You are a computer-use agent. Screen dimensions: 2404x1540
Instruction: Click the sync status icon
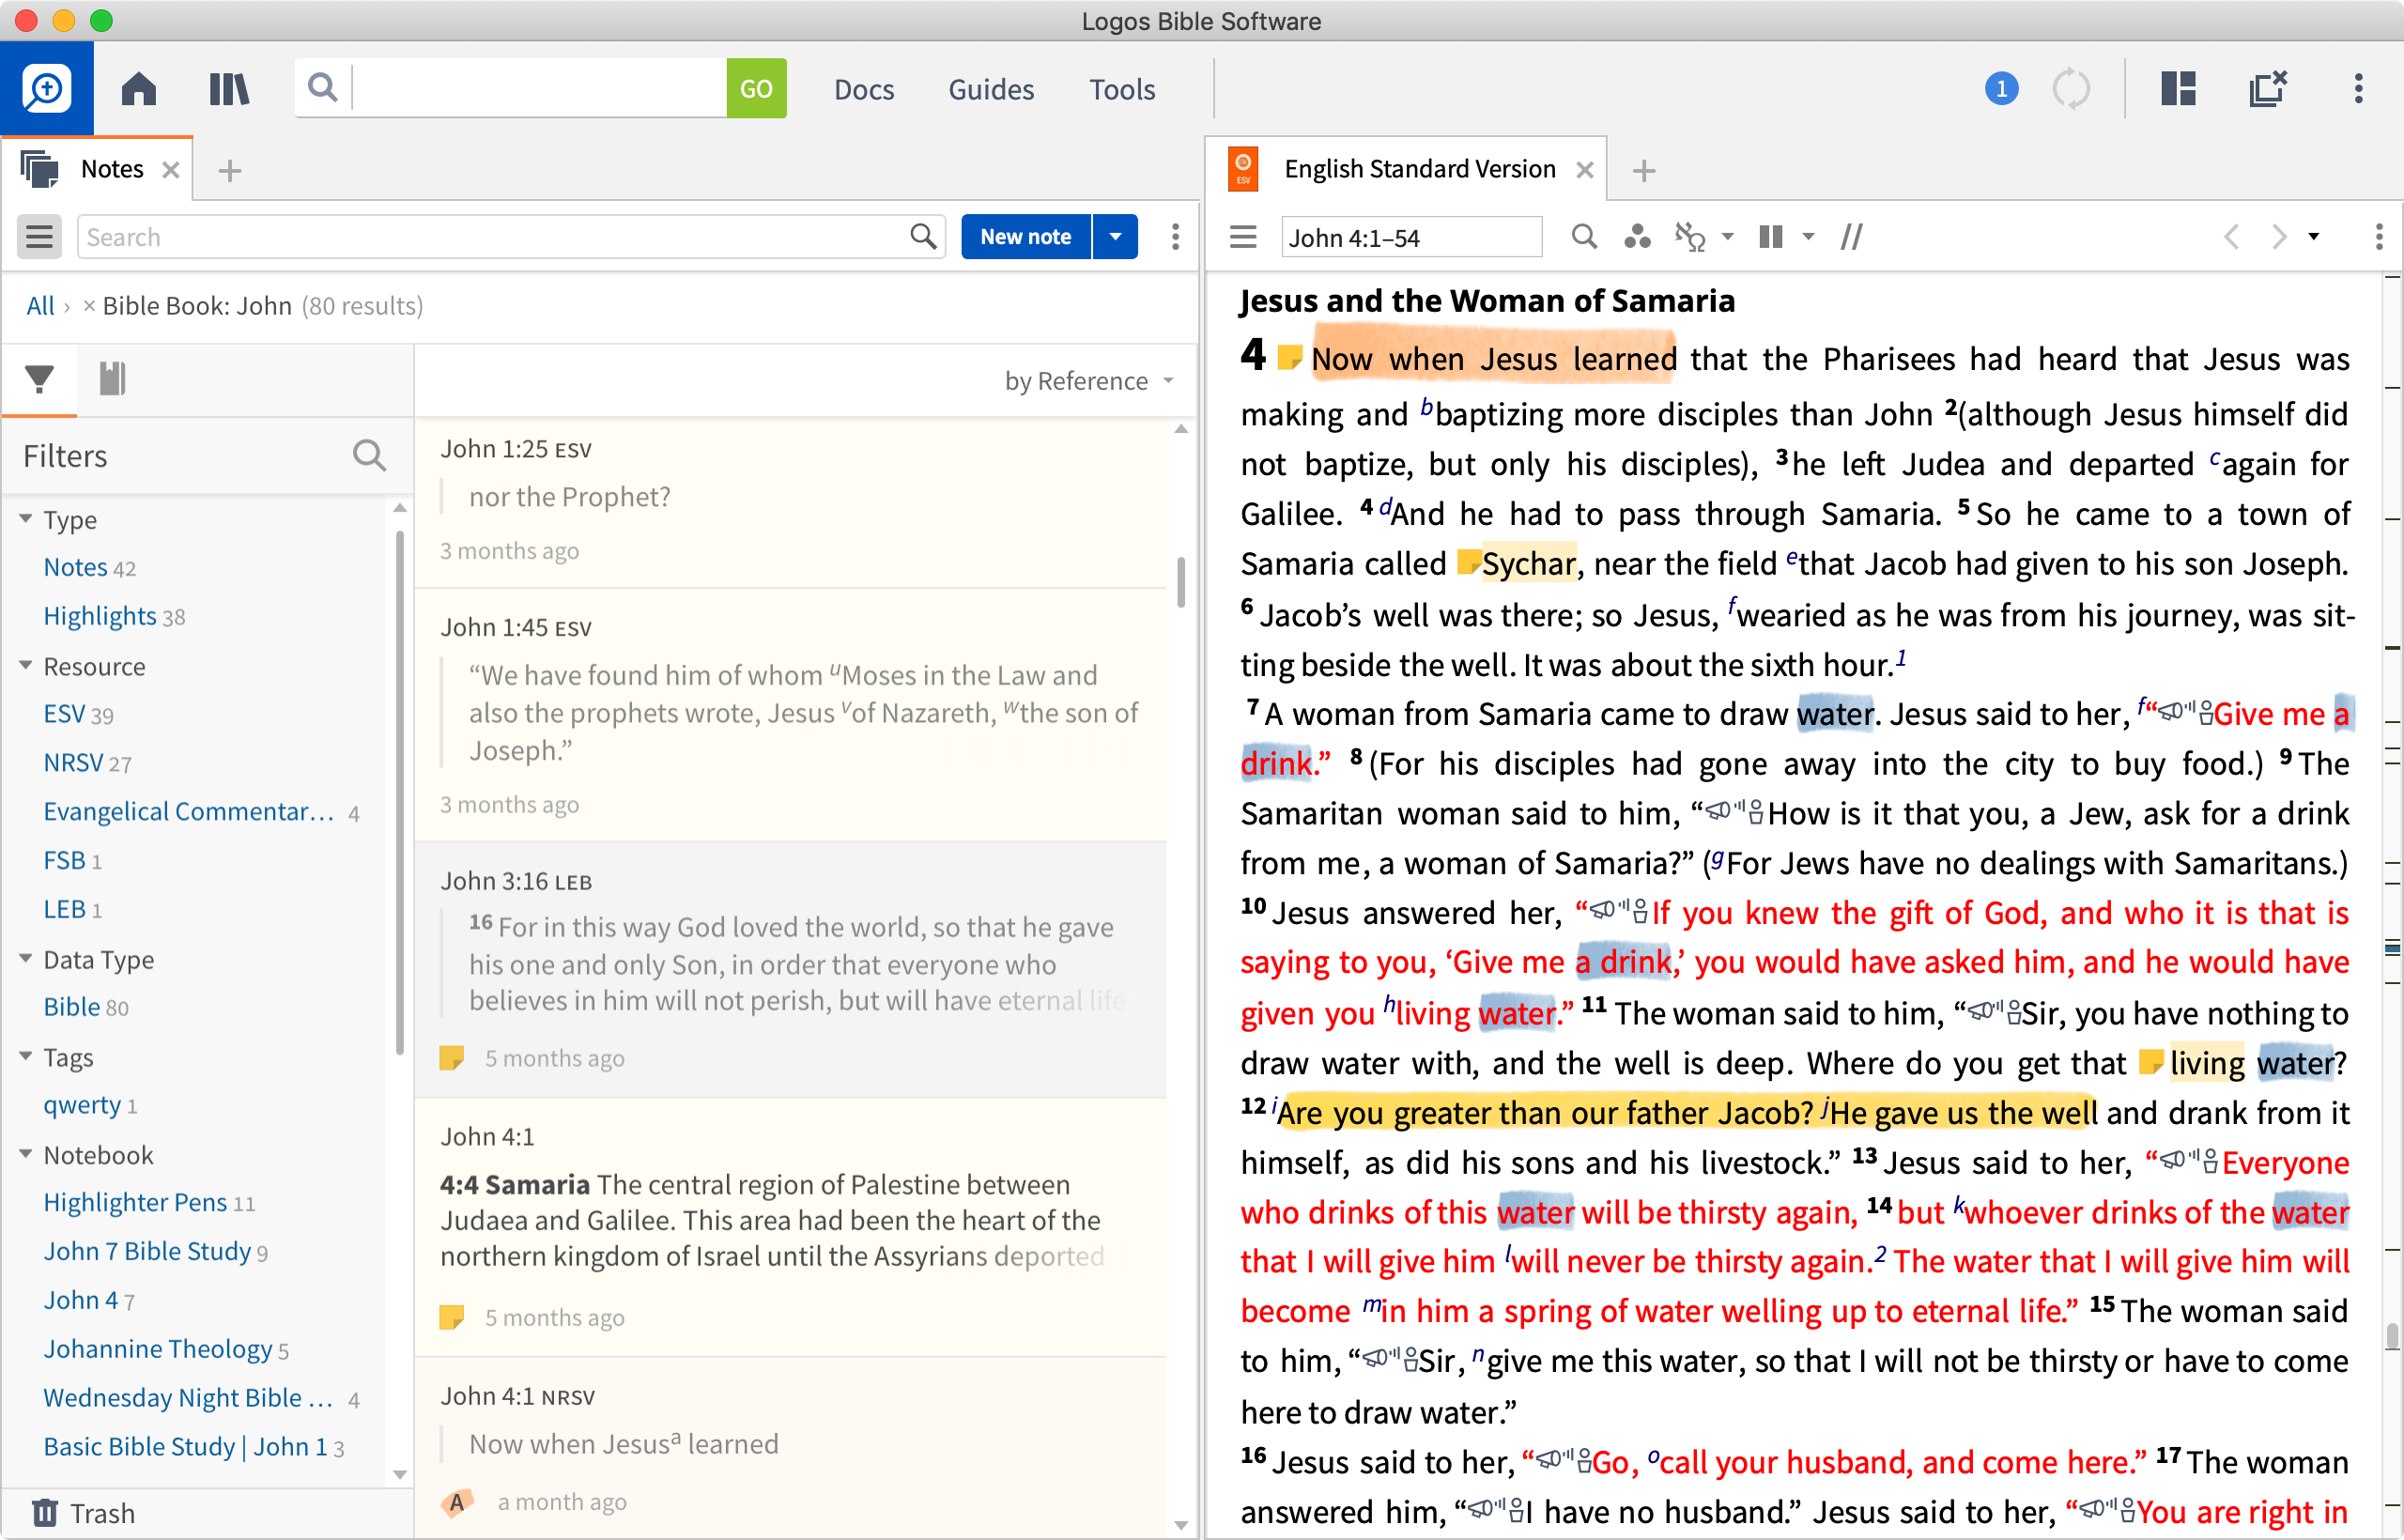coord(2071,89)
